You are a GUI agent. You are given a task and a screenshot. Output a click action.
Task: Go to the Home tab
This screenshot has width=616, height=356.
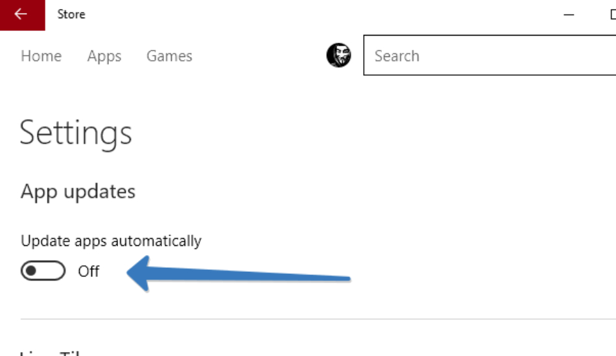pos(41,56)
